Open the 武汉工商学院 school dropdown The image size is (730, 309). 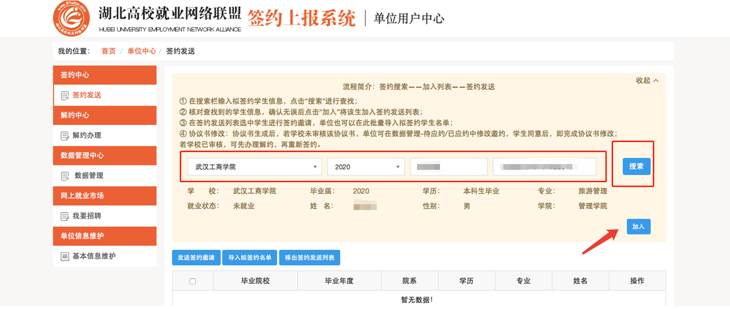tap(255, 167)
